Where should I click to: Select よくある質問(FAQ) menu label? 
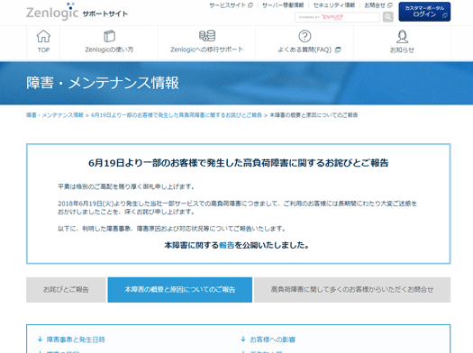pos(305,50)
